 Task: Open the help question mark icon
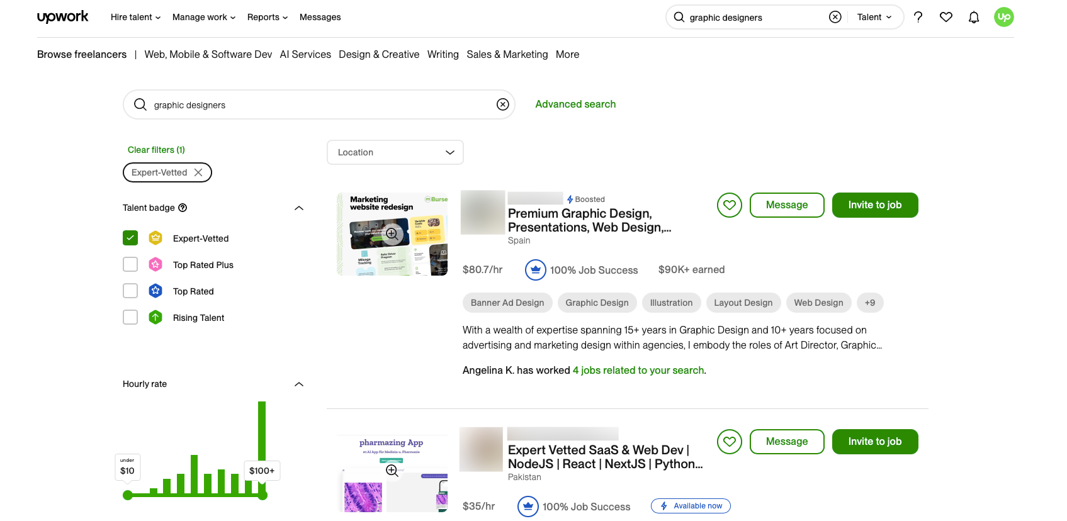click(x=918, y=17)
